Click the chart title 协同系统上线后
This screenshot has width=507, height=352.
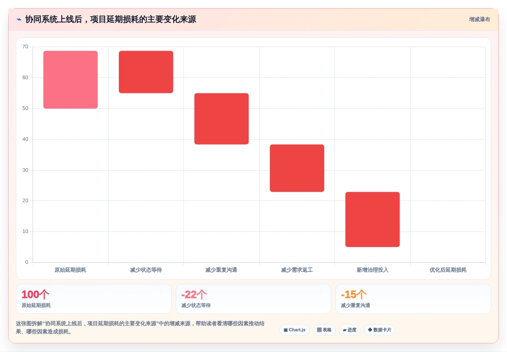pyautogui.click(x=110, y=19)
